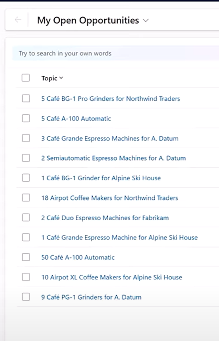This screenshot has height=341, width=219.
Task: Focus the "Try to search in your own words" box
Action: click(116, 53)
